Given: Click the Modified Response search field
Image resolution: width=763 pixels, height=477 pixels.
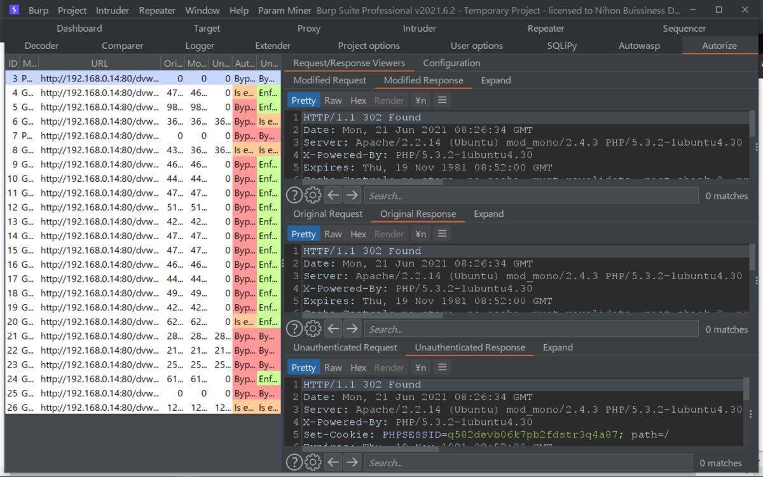Looking at the screenshot, I should [532, 195].
